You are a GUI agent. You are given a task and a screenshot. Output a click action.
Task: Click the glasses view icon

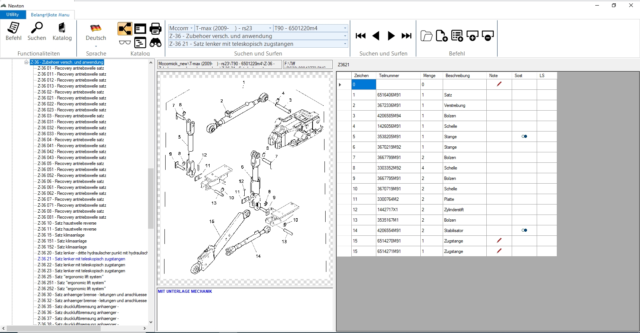point(125,42)
